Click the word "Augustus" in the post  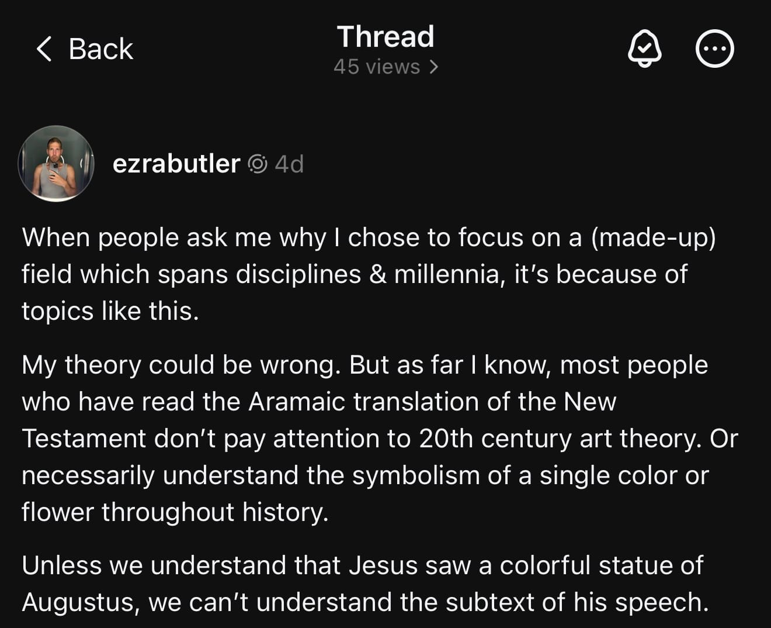[x=79, y=602]
